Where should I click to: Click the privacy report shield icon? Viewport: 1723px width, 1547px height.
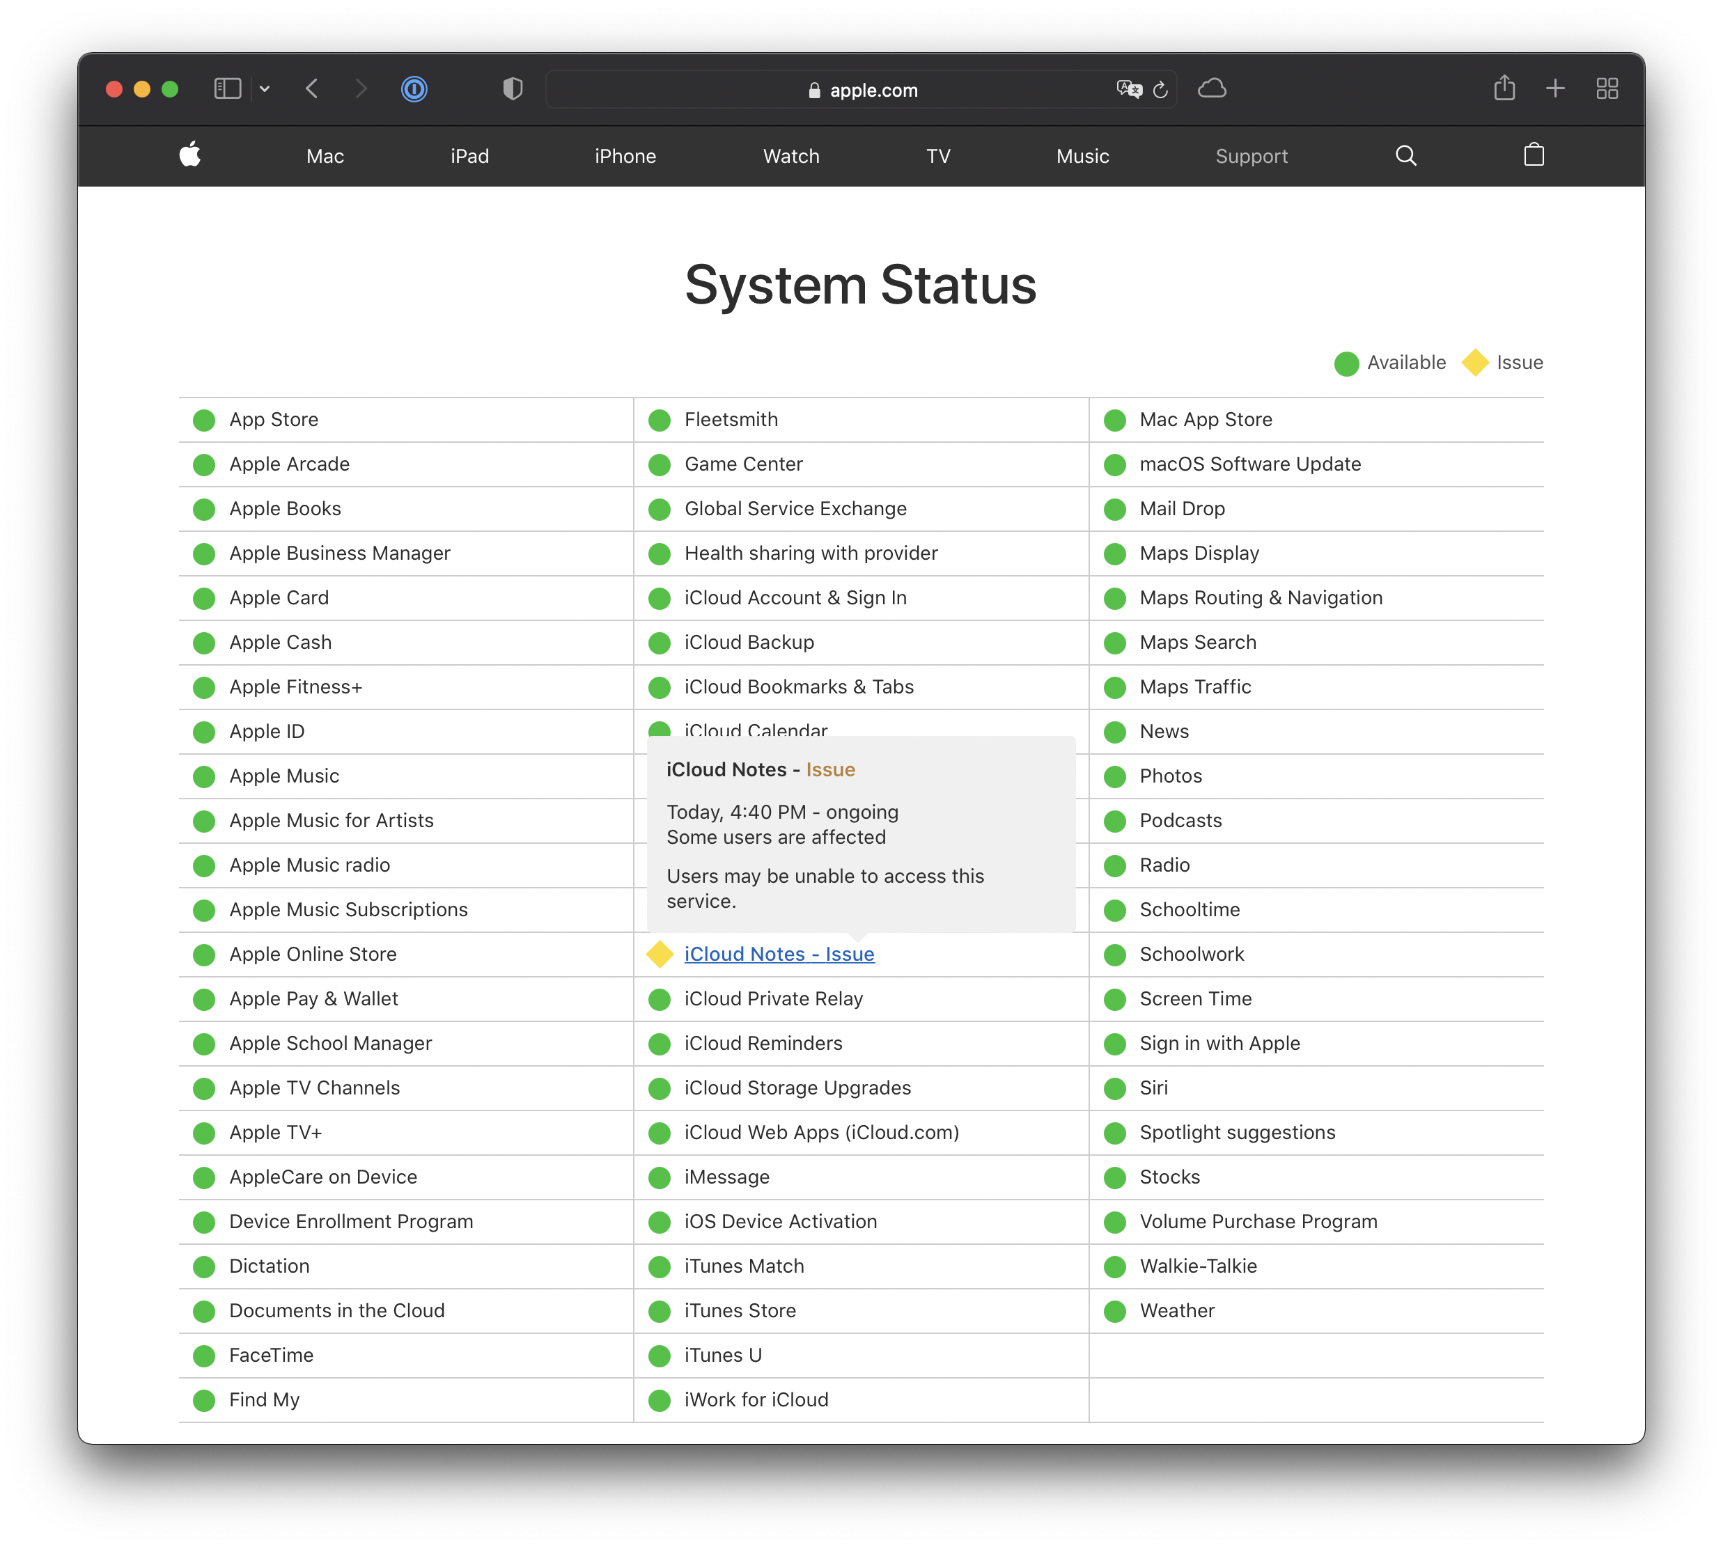(512, 89)
